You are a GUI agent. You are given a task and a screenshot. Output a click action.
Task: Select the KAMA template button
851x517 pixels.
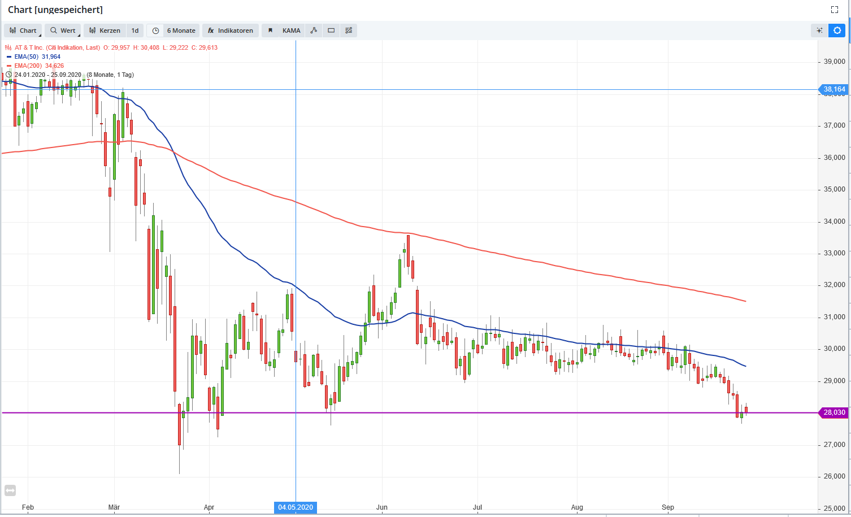(292, 31)
